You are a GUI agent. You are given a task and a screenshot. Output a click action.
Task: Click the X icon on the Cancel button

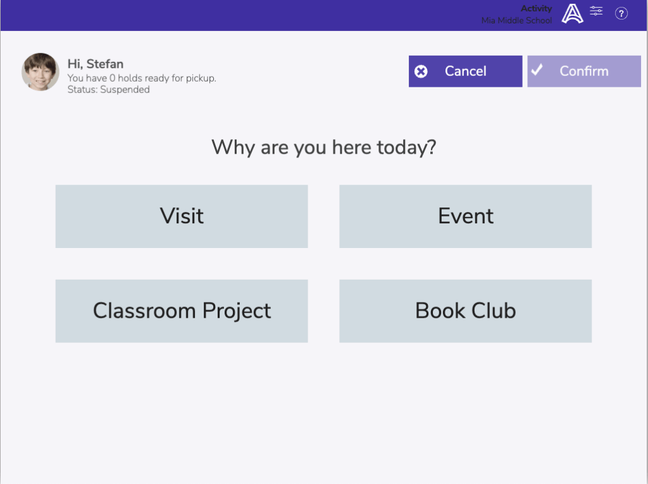click(x=421, y=71)
